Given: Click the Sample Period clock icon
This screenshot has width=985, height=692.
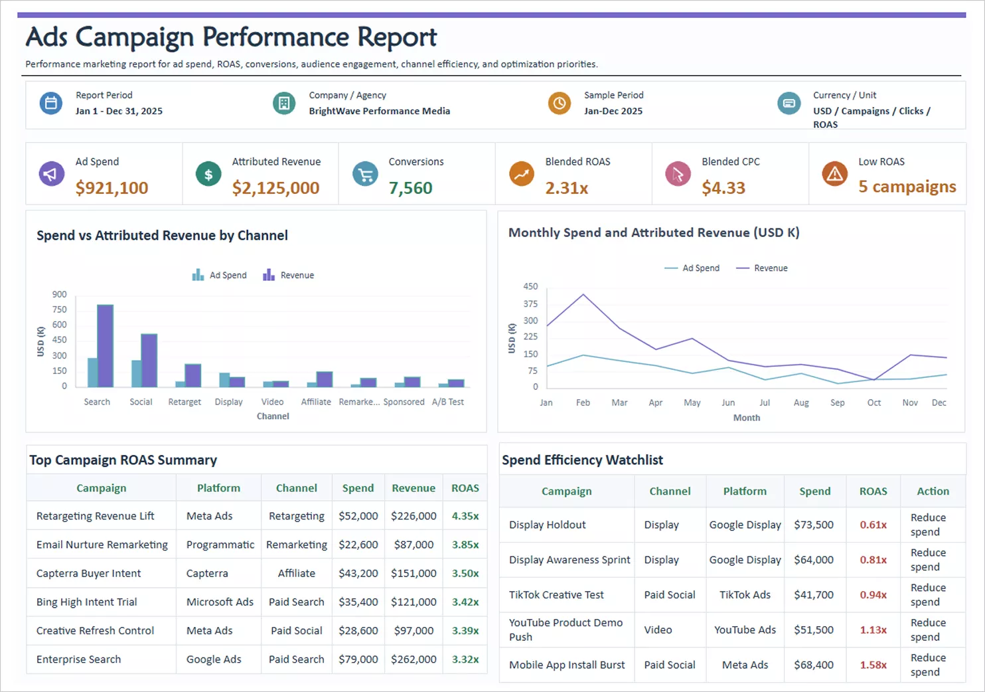Looking at the screenshot, I should coord(560,103).
